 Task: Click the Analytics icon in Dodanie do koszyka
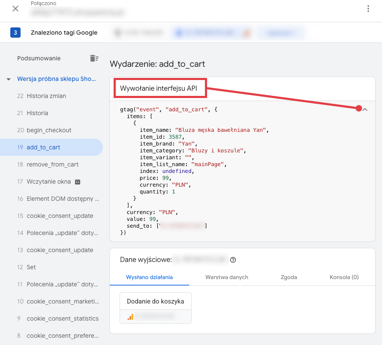pyautogui.click(x=130, y=316)
